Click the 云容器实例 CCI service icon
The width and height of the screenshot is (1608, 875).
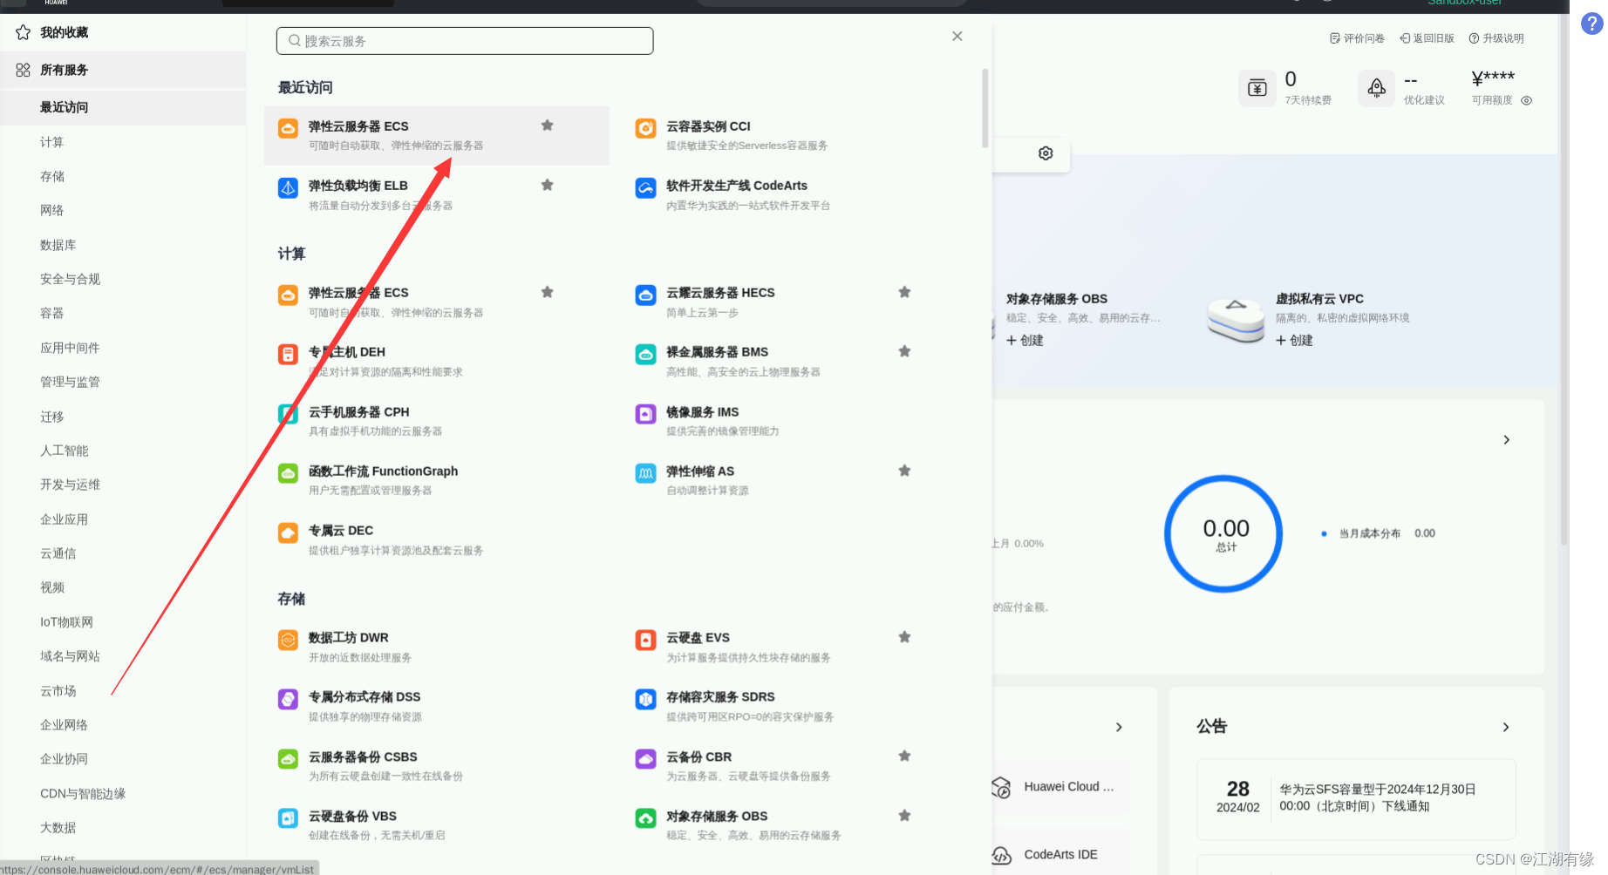[x=645, y=128]
